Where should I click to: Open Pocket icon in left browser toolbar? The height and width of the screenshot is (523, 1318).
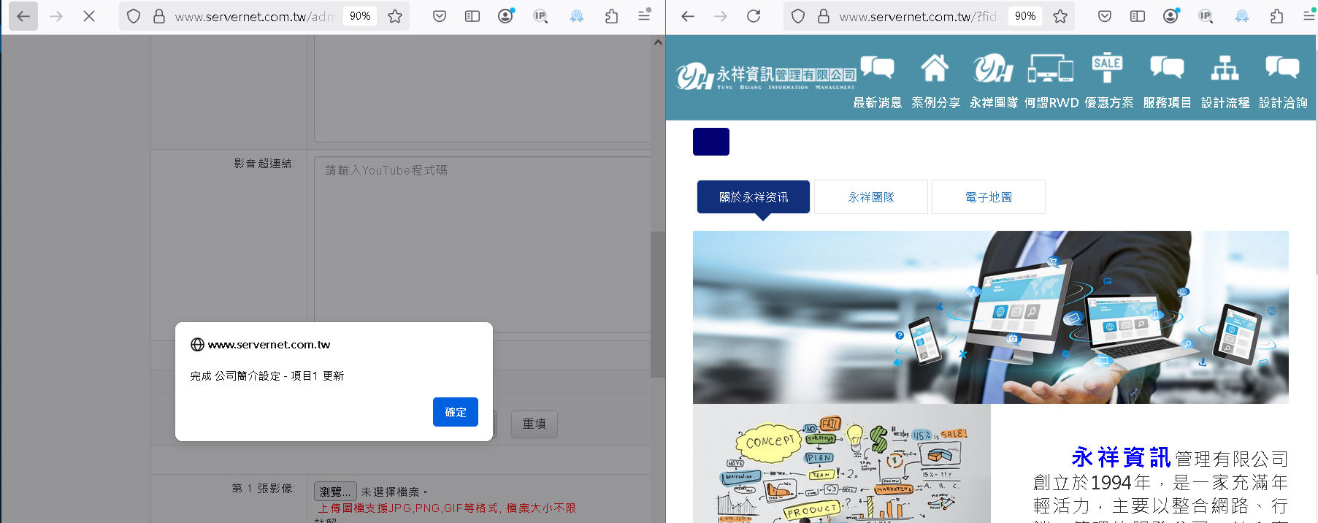[x=440, y=16]
